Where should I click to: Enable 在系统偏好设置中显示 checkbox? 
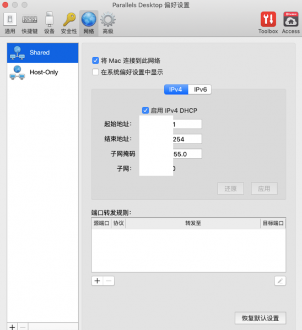(x=95, y=72)
